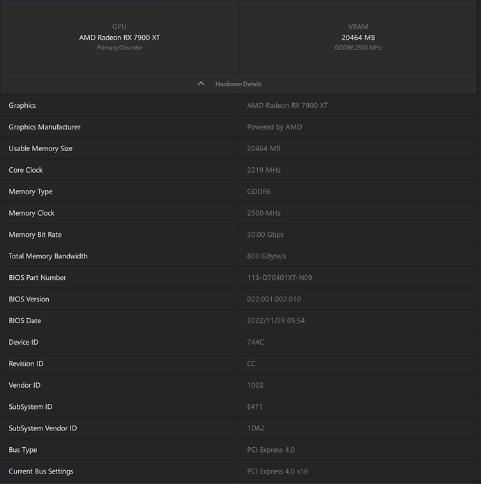
Task: Click the Hardware Details header label
Action: [x=238, y=84]
